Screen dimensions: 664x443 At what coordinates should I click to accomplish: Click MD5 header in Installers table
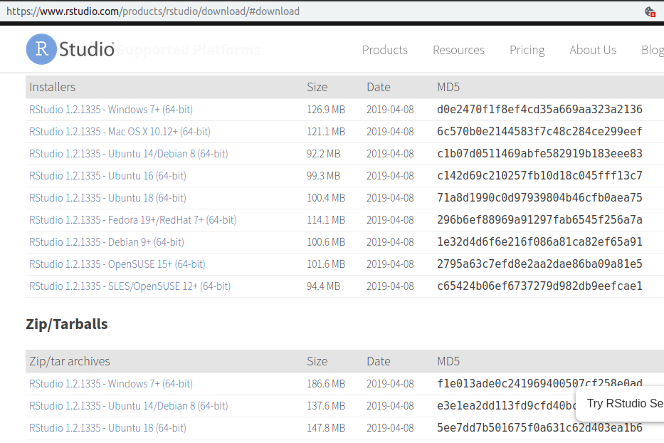pos(448,87)
